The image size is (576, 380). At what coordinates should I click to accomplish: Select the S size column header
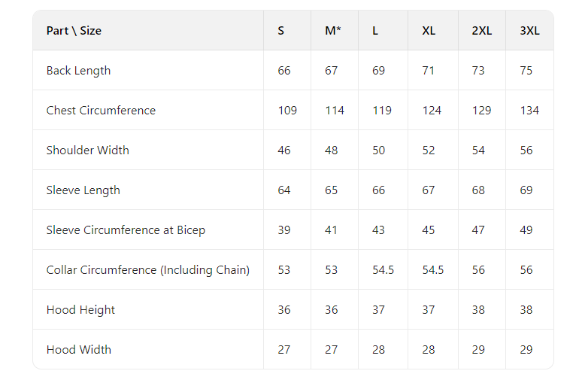click(x=281, y=31)
